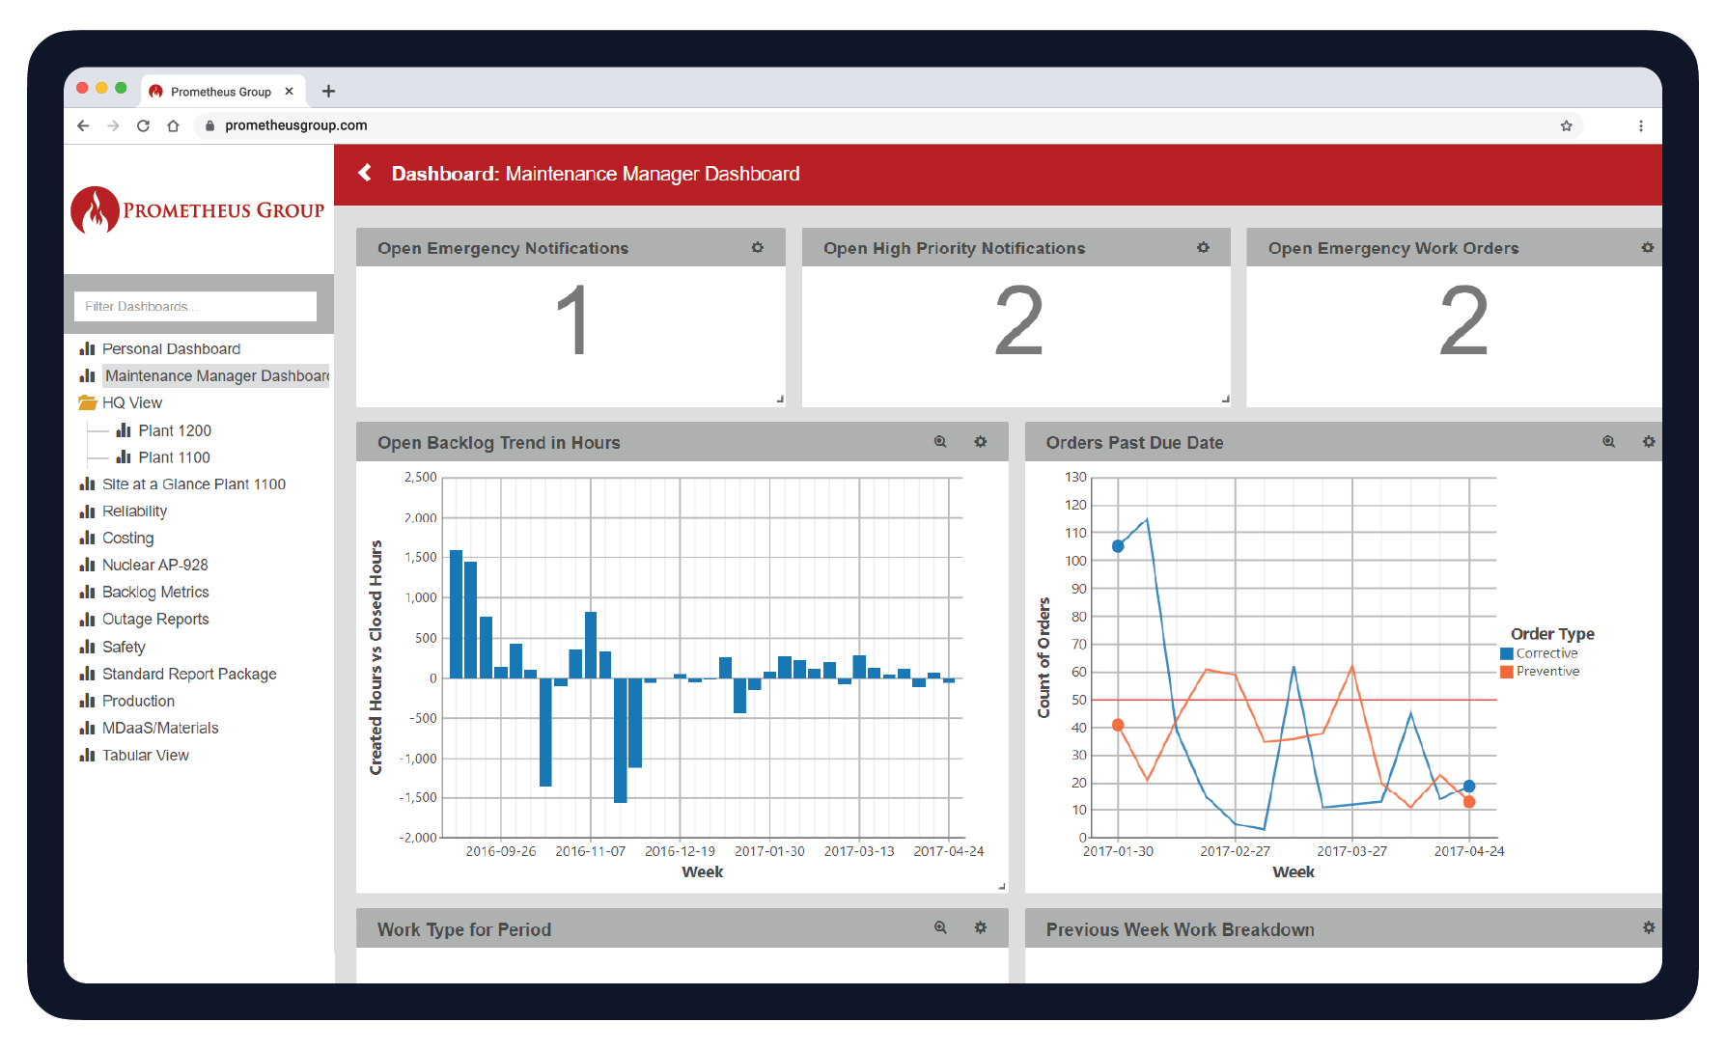
Task: Click the magnifier on Work Type for Period
Action: point(939,928)
